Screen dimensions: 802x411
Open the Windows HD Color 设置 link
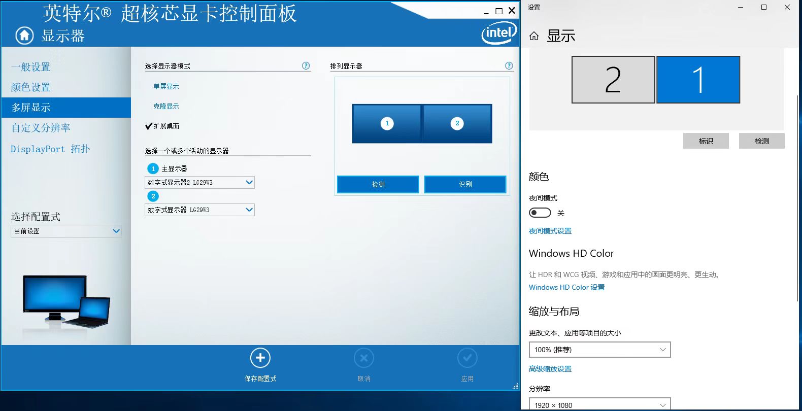pyautogui.click(x=567, y=287)
